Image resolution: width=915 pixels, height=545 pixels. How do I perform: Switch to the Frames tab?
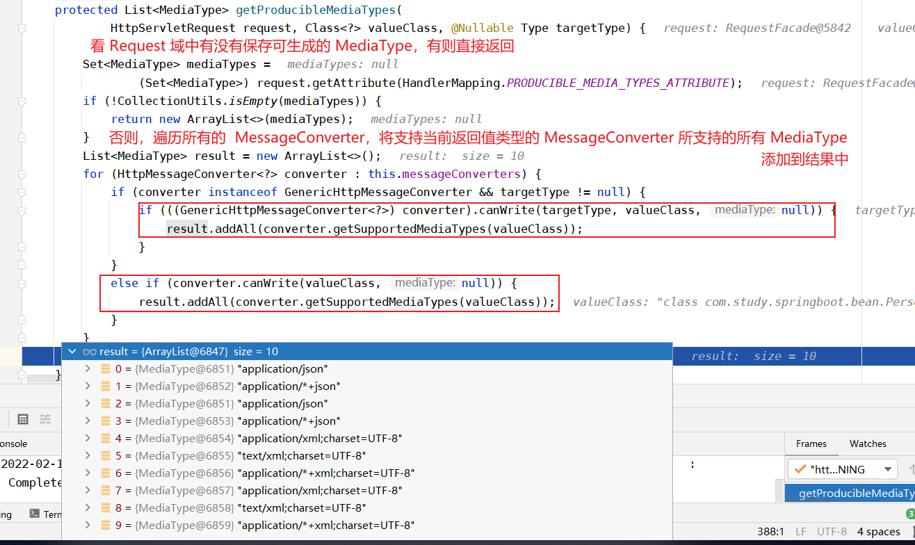coord(811,444)
